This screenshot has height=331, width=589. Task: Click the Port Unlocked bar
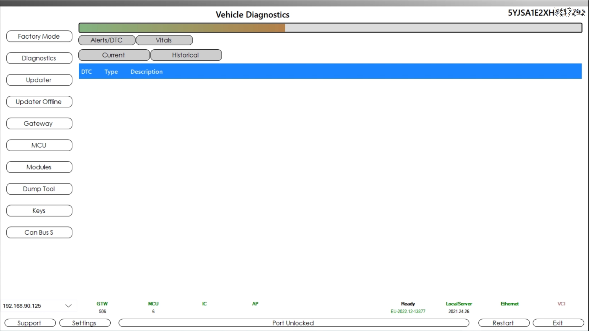[x=294, y=323]
